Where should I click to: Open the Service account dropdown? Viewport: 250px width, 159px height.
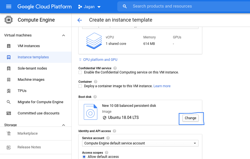coord(140,143)
